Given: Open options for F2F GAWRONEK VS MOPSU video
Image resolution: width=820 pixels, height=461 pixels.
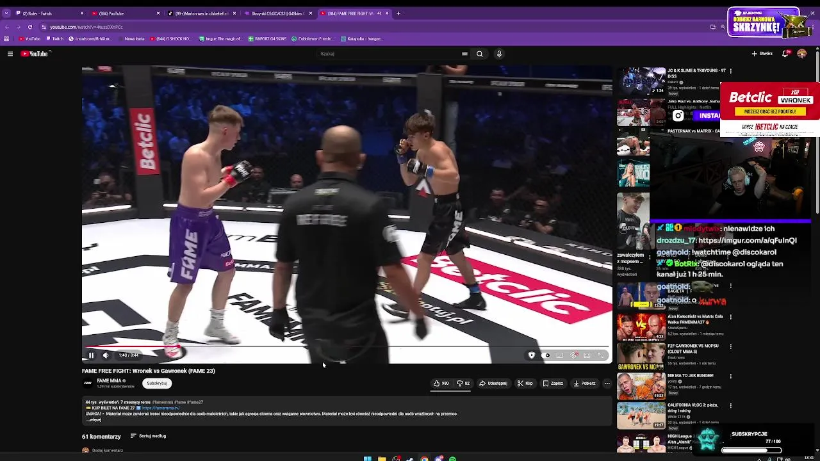Looking at the screenshot, I should (x=731, y=346).
